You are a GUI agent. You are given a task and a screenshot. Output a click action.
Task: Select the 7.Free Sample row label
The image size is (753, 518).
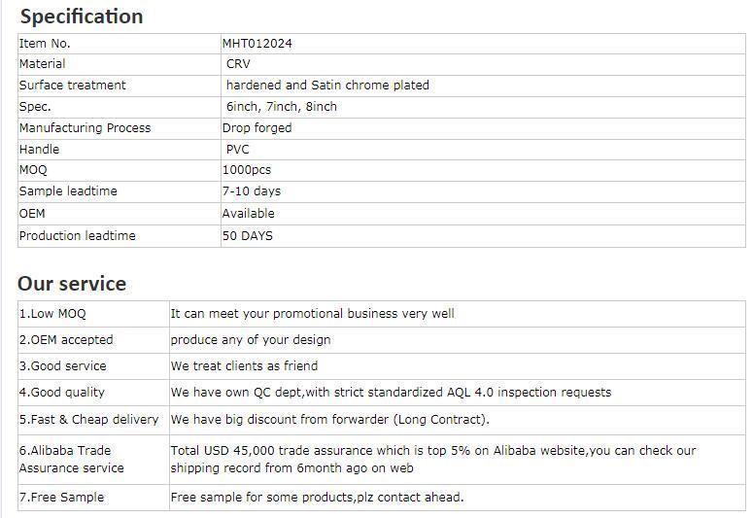pyautogui.click(x=61, y=497)
